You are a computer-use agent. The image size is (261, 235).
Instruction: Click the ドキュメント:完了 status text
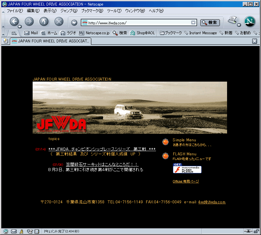(x=61, y=231)
